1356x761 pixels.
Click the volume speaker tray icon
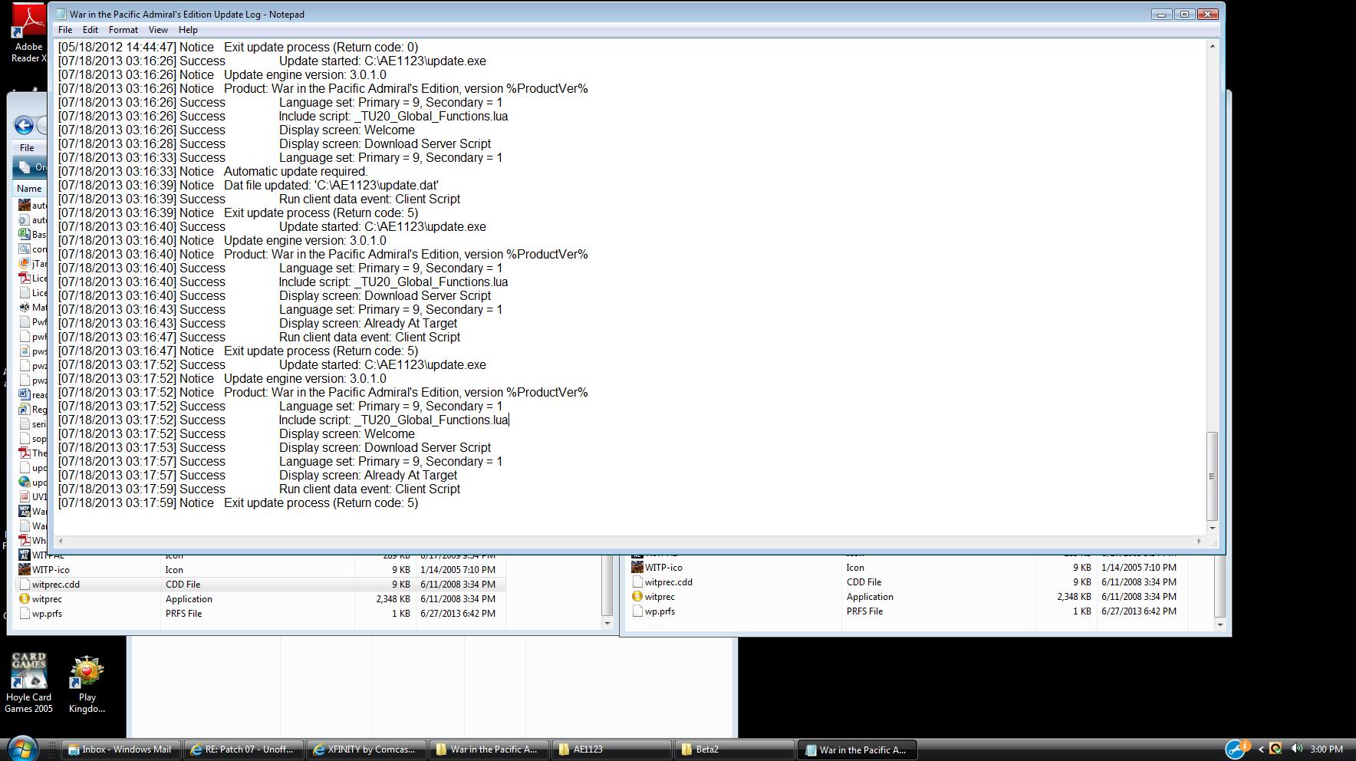click(1296, 749)
